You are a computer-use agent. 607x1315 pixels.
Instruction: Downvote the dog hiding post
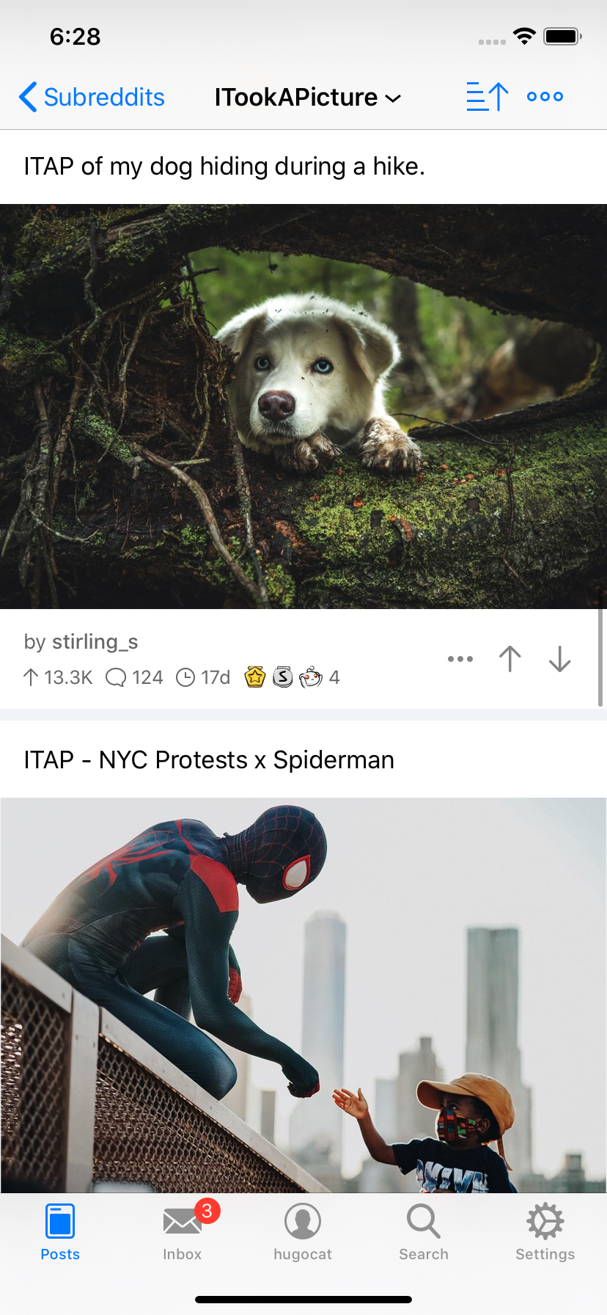(x=559, y=659)
